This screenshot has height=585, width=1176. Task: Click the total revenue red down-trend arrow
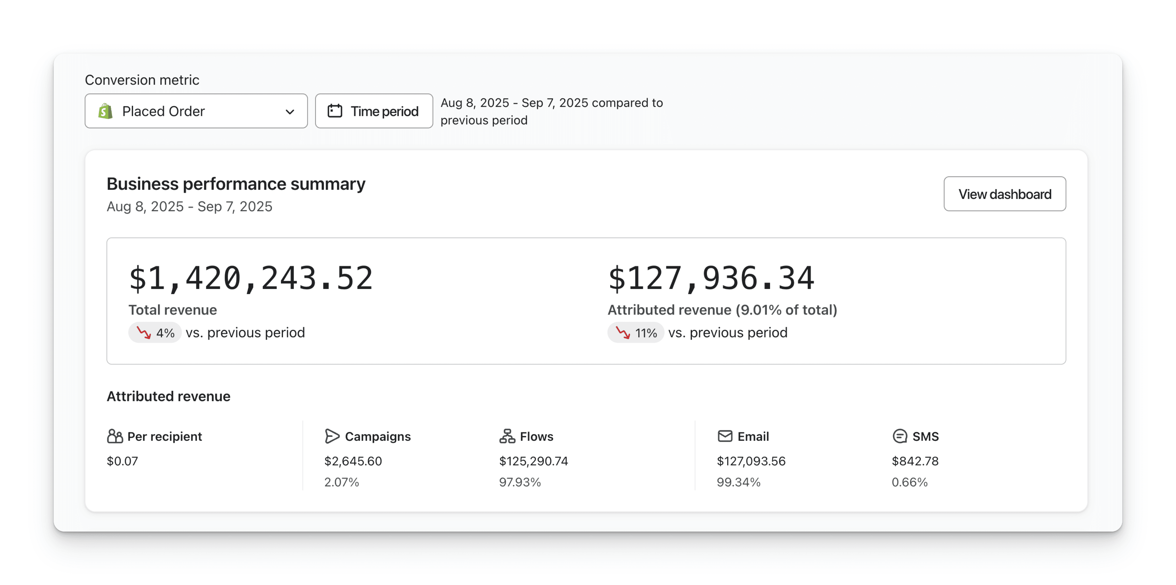pos(144,333)
